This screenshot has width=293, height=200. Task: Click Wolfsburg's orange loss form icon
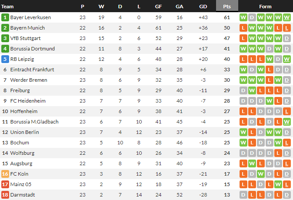click(x=278, y=153)
